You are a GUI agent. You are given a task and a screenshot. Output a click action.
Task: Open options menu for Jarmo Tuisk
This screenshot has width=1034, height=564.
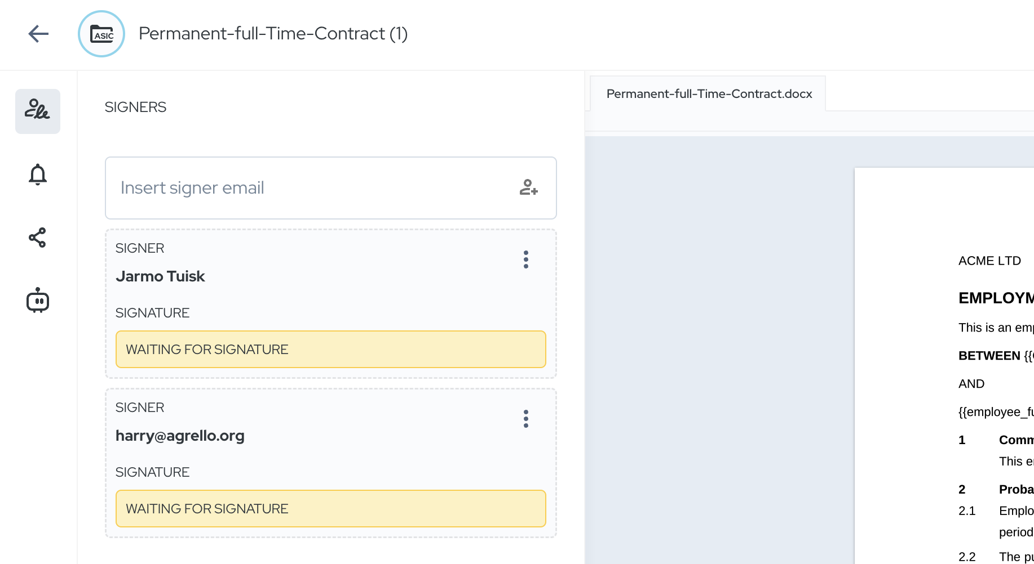pos(525,259)
